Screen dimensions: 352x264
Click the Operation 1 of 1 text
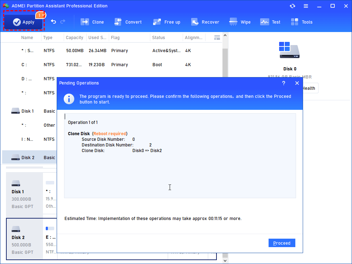pos(83,122)
